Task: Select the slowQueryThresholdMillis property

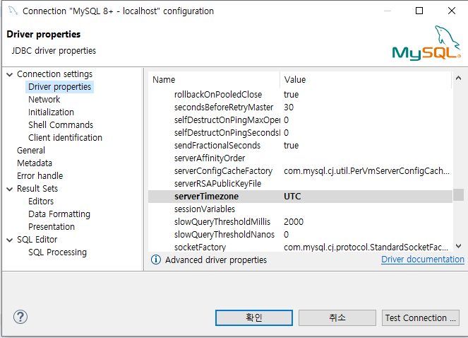Action: (222, 221)
